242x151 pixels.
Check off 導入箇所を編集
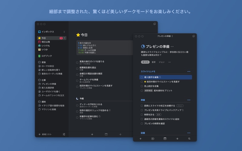142,77
